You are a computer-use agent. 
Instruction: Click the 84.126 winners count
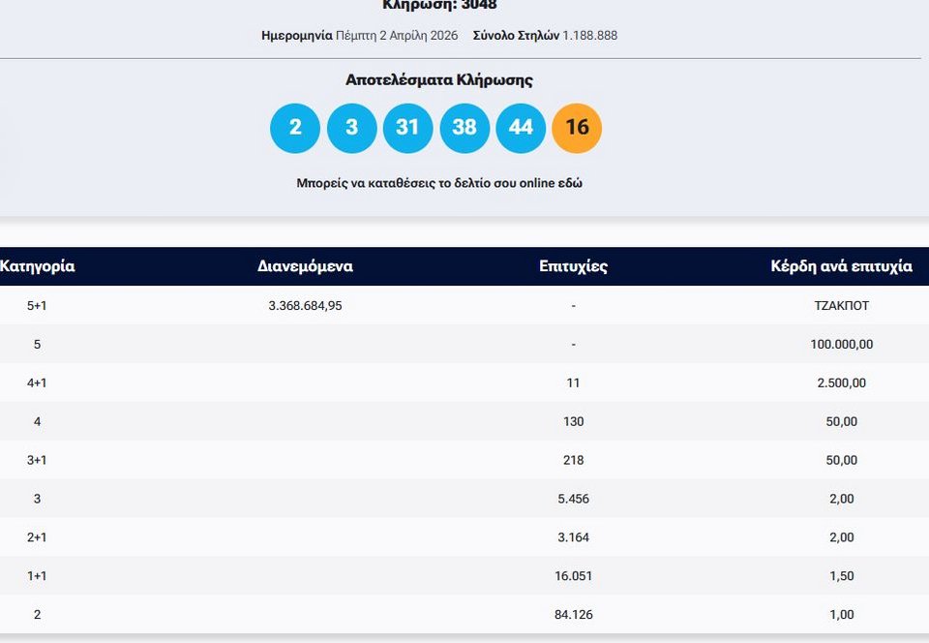[573, 614]
